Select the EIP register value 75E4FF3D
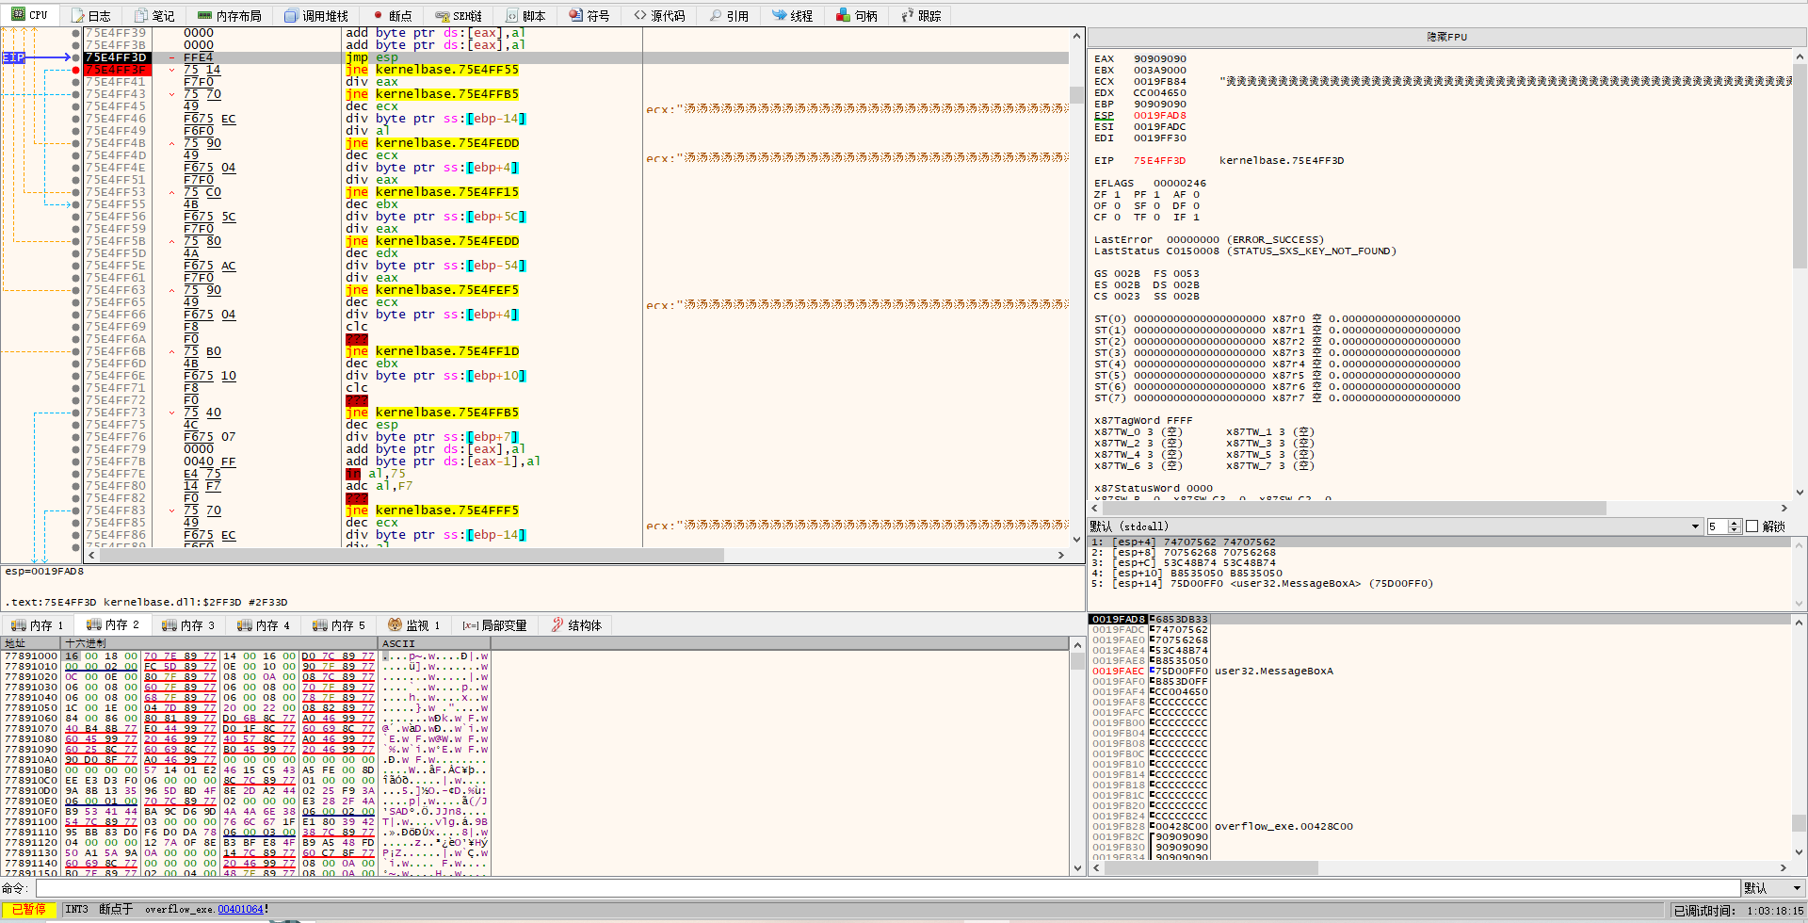This screenshot has height=923, width=1808. tap(1159, 160)
